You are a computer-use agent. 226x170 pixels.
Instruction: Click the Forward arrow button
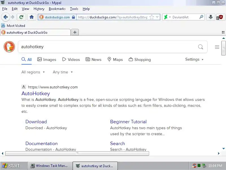point(13,17)
